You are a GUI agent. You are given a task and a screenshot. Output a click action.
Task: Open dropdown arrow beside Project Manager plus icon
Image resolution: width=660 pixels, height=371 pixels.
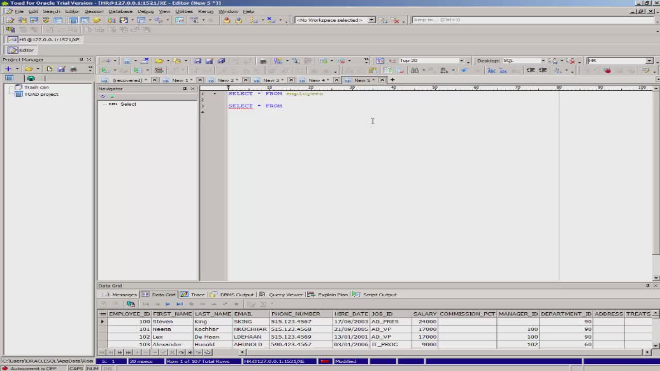[x=17, y=69]
